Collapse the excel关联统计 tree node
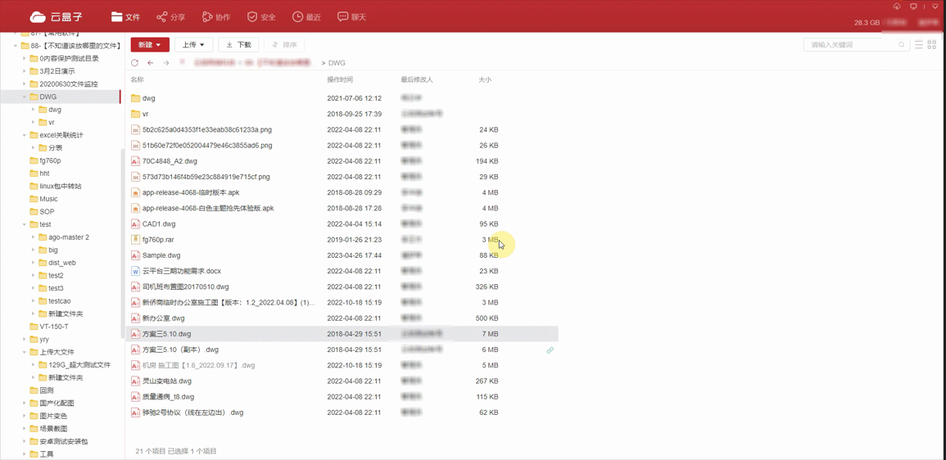This screenshot has height=460, width=946. coord(24,135)
